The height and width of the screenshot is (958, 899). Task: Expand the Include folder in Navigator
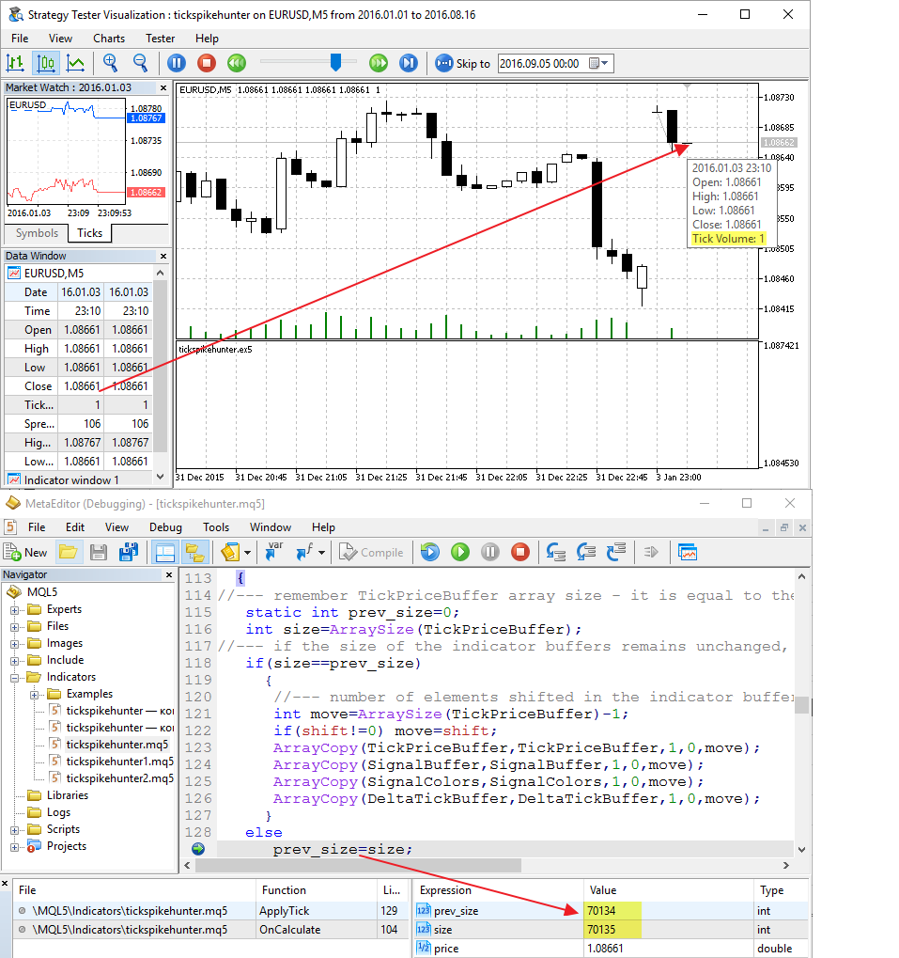tap(15, 661)
